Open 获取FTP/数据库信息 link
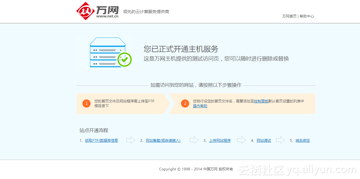This screenshot has height=179, width=360. point(102,141)
